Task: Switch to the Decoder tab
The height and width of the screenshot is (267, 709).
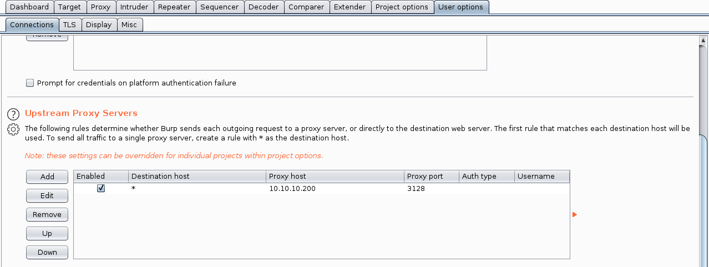Action: (x=264, y=7)
